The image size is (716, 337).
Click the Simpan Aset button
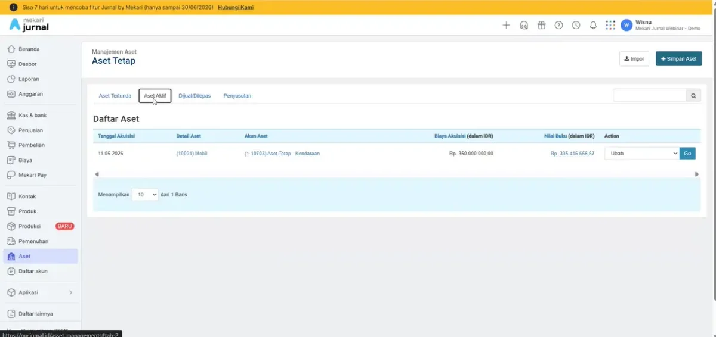(678, 59)
